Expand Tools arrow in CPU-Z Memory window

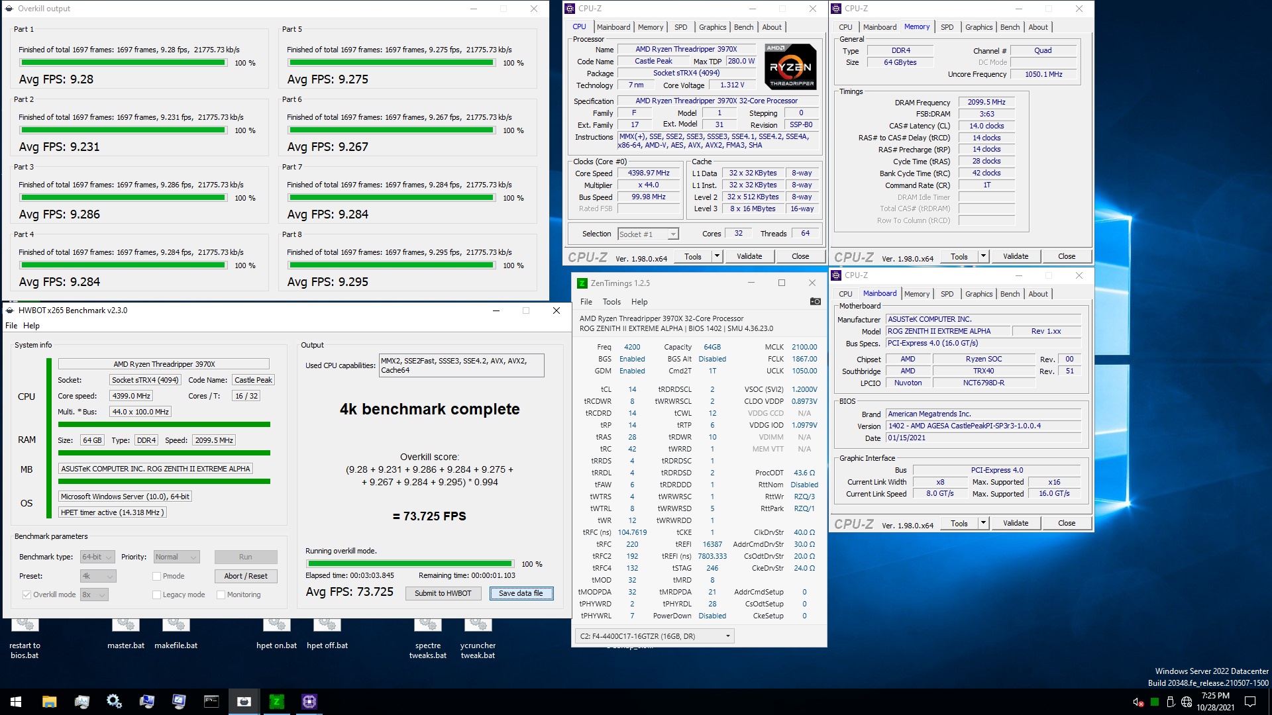click(982, 256)
